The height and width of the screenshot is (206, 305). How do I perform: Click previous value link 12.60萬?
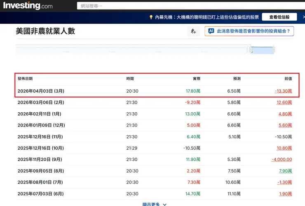pyautogui.click(x=284, y=102)
